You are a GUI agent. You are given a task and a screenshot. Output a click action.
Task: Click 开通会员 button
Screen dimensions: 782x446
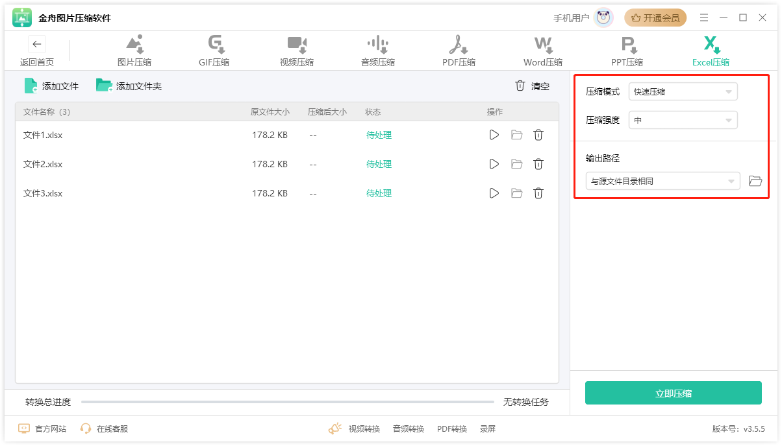tap(655, 18)
